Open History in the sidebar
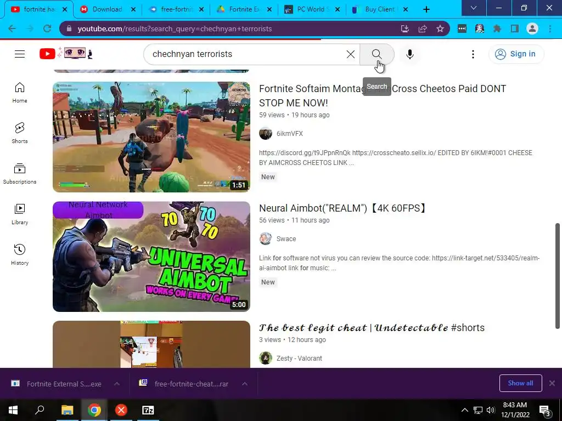The width and height of the screenshot is (562, 421). [x=20, y=254]
